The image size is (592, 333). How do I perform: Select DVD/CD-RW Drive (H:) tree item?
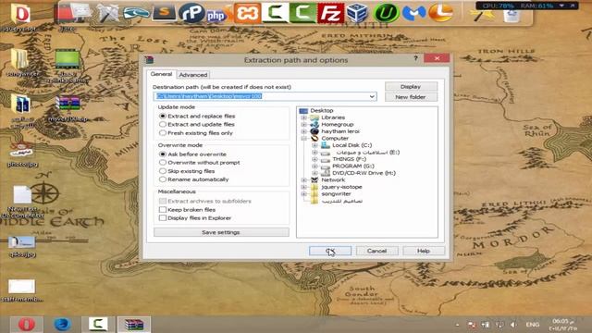(x=364, y=173)
